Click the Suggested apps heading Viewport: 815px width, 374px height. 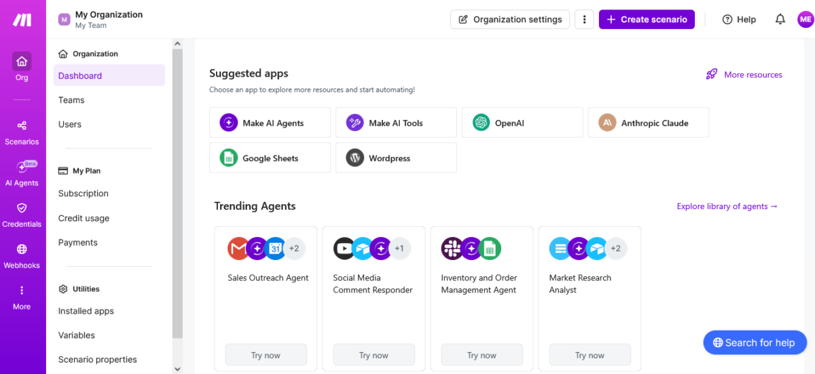pyautogui.click(x=249, y=73)
